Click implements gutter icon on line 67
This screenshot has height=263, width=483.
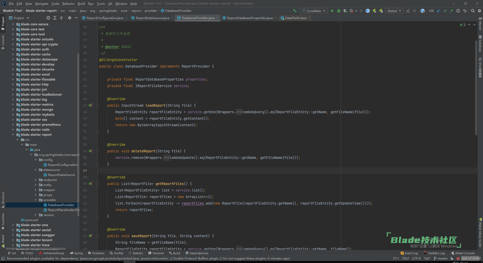91,236
